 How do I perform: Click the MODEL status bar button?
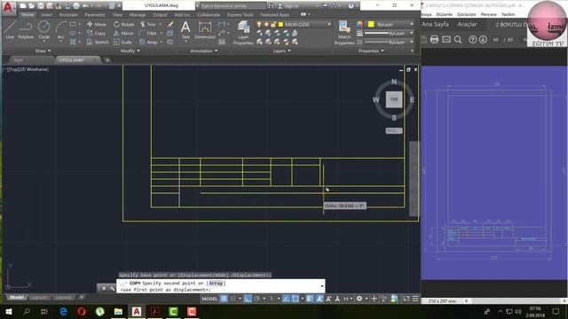pos(209,299)
